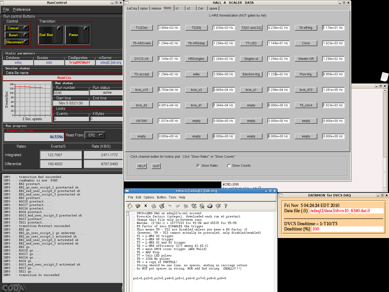Click the KBytes limit input field
The width and height of the screenshot is (389, 292).
click(106, 119)
